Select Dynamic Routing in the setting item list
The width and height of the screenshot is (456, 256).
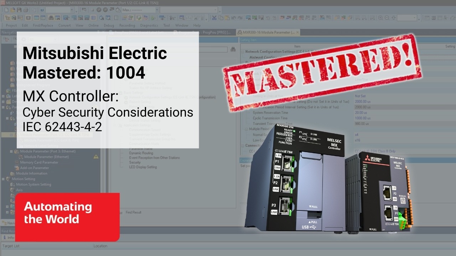coord(141,153)
